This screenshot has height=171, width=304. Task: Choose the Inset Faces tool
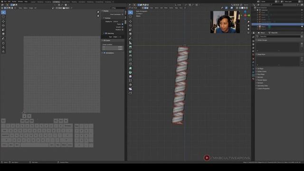click(x=131, y=52)
